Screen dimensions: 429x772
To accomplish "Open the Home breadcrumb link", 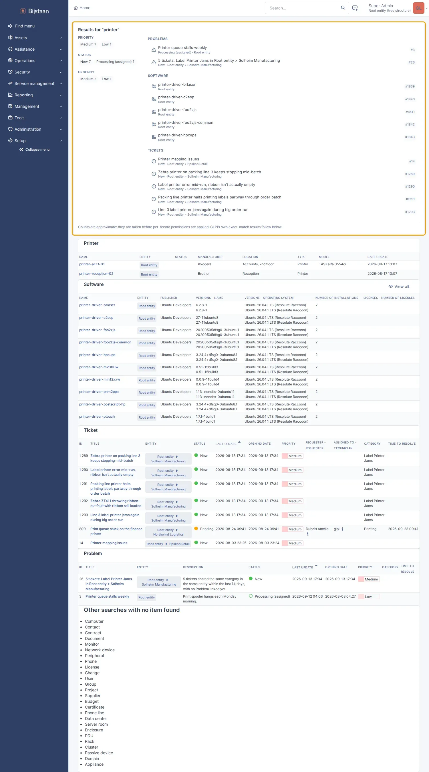I will point(82,8).
